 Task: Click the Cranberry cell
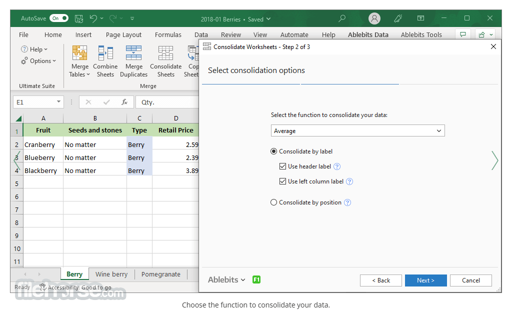[43, 144]
